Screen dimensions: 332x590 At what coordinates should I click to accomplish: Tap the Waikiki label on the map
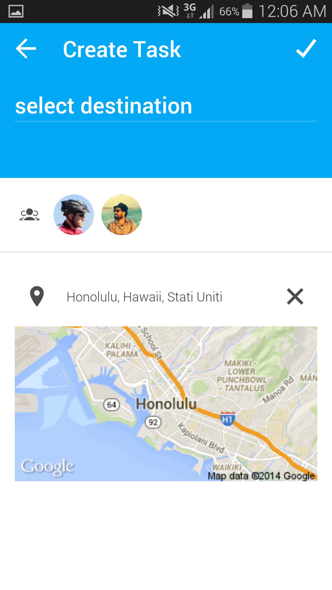click(227, 467)
